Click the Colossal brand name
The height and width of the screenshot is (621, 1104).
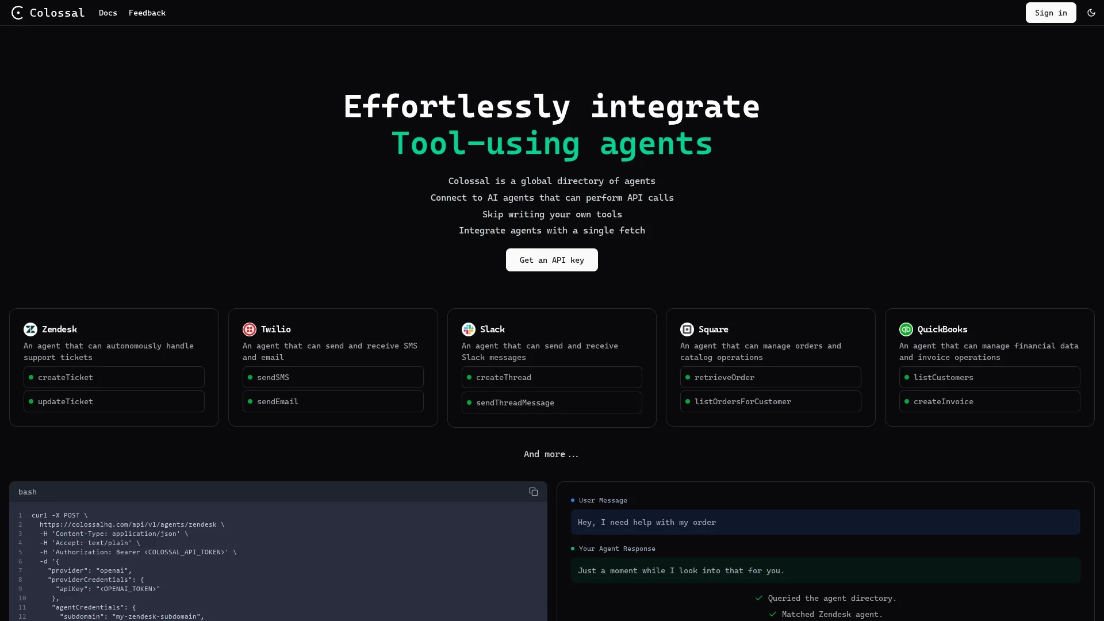tap(57, 13)
